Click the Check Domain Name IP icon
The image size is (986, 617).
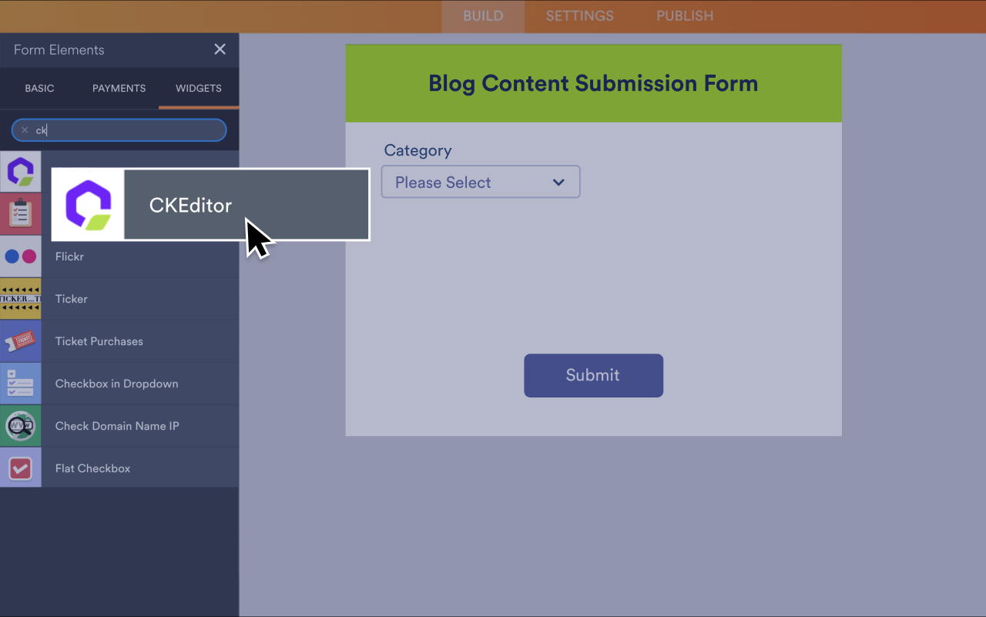coord(21,425)
